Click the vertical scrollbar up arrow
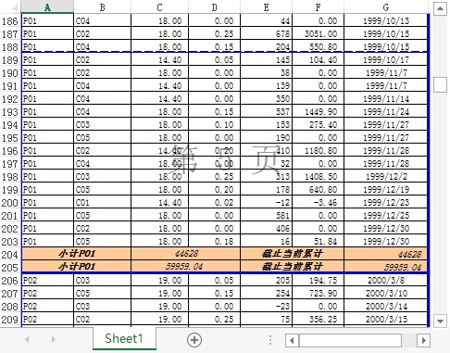The width and height of the screenshot is (450, 353). 440,8
